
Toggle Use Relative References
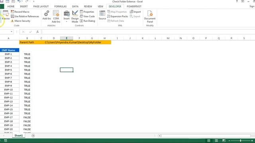click(x=25, y=16)
